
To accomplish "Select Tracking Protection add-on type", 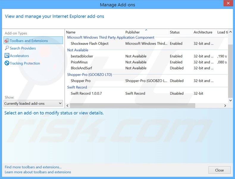I will 25,63.
